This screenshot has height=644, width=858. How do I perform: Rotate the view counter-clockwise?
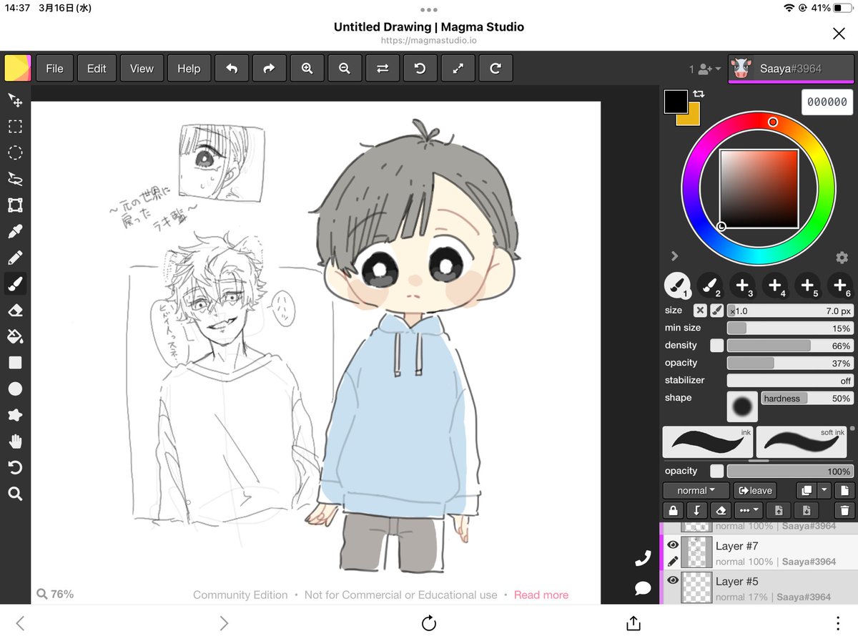tap(420, 69)
